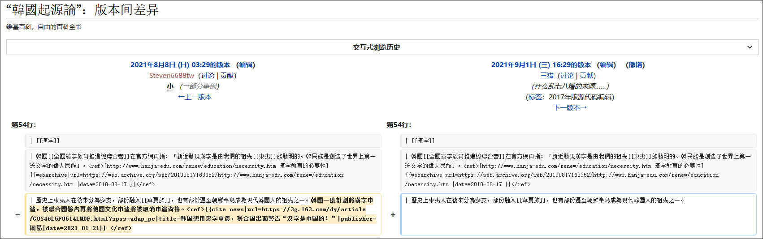Image resolution: width=763 pixels, height=239 pixels.
Task: View 贡献 of 三猎
Action: [586, 76]
